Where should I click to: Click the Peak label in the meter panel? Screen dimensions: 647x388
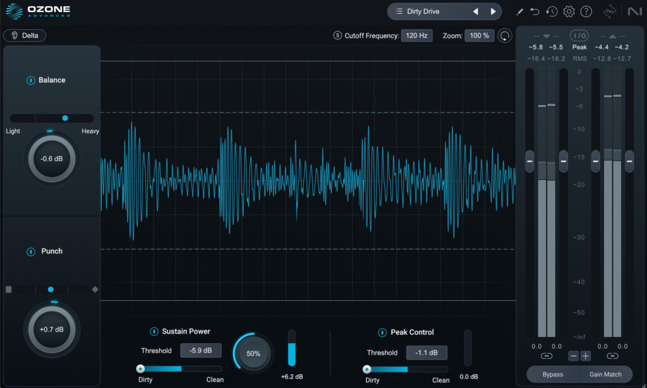(579, 47)
